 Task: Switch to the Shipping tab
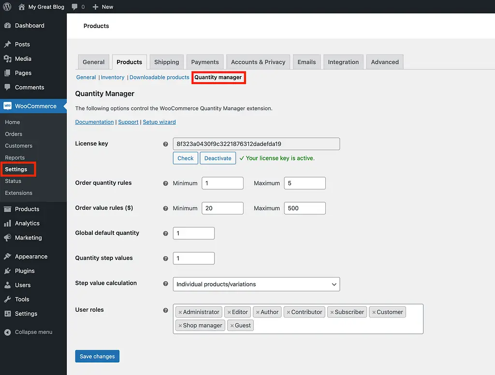pyautogui.click(x=166, y=62)
